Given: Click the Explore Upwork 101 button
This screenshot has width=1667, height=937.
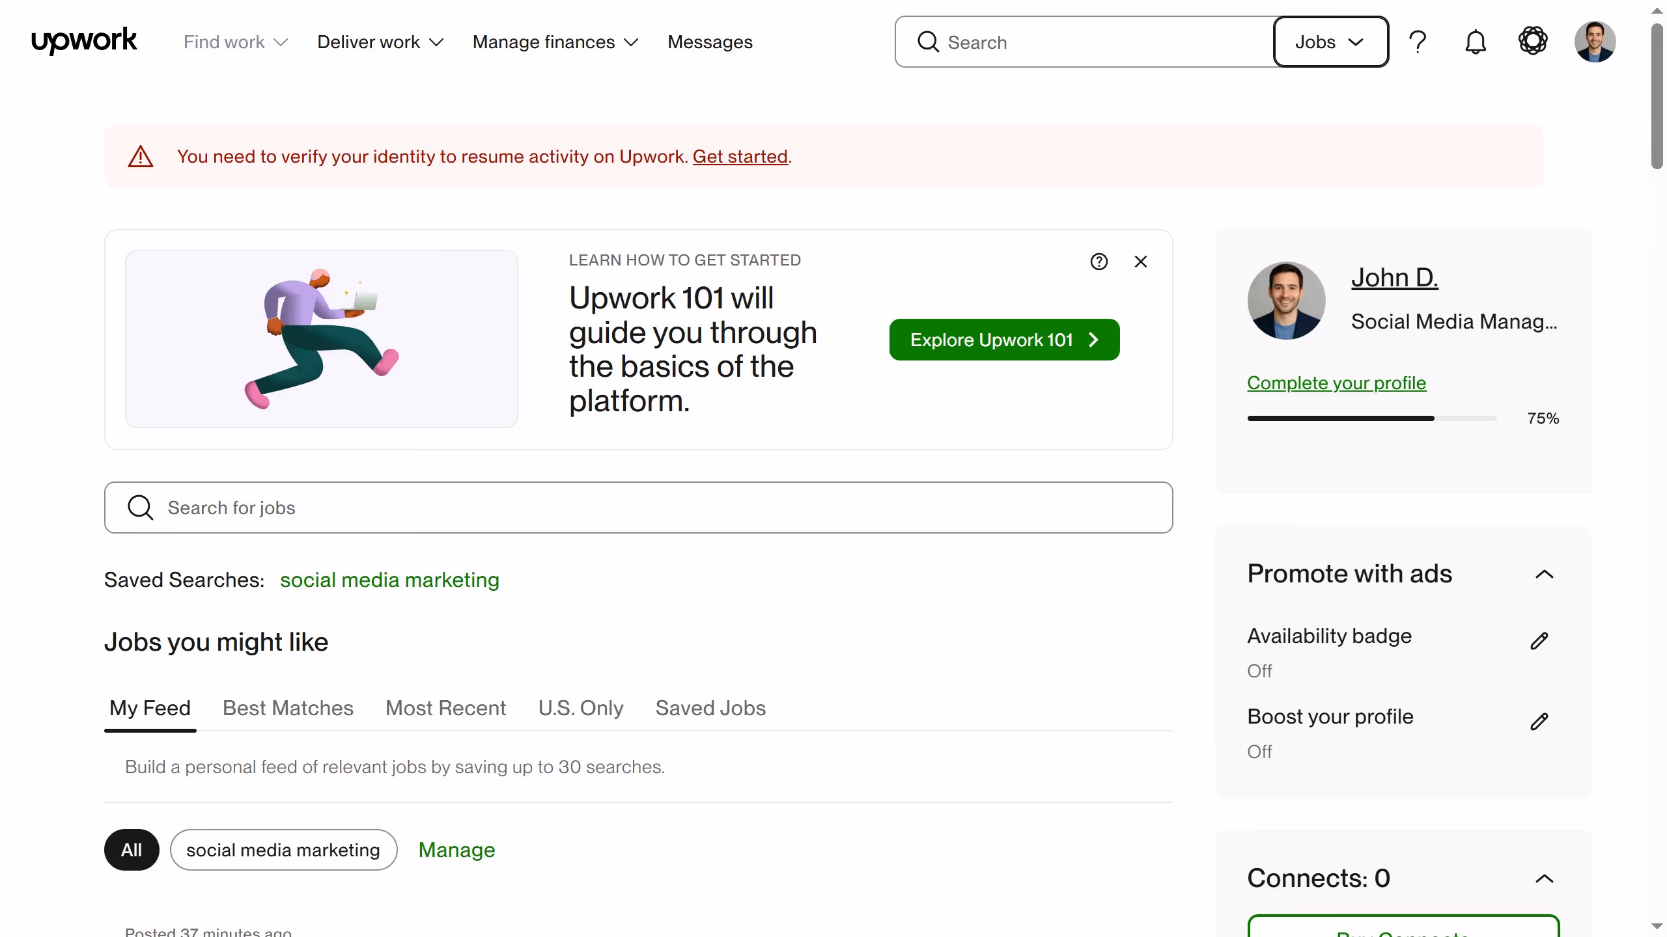Looking at the screenshot, I should (x=1003, y=339).
